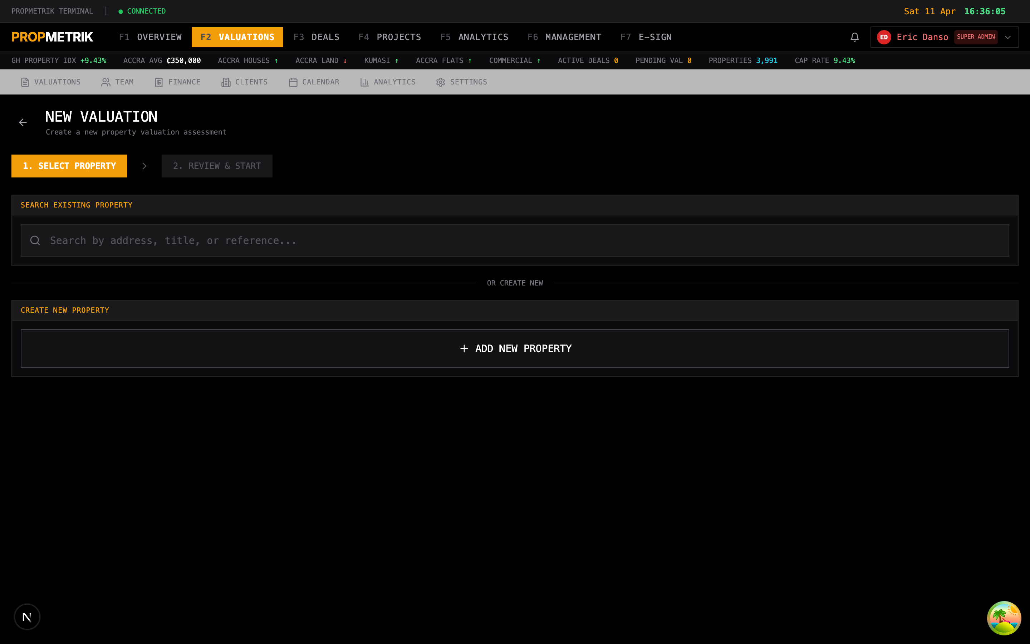
Task: Click the Pending Val ticker item
Action: 663,60
